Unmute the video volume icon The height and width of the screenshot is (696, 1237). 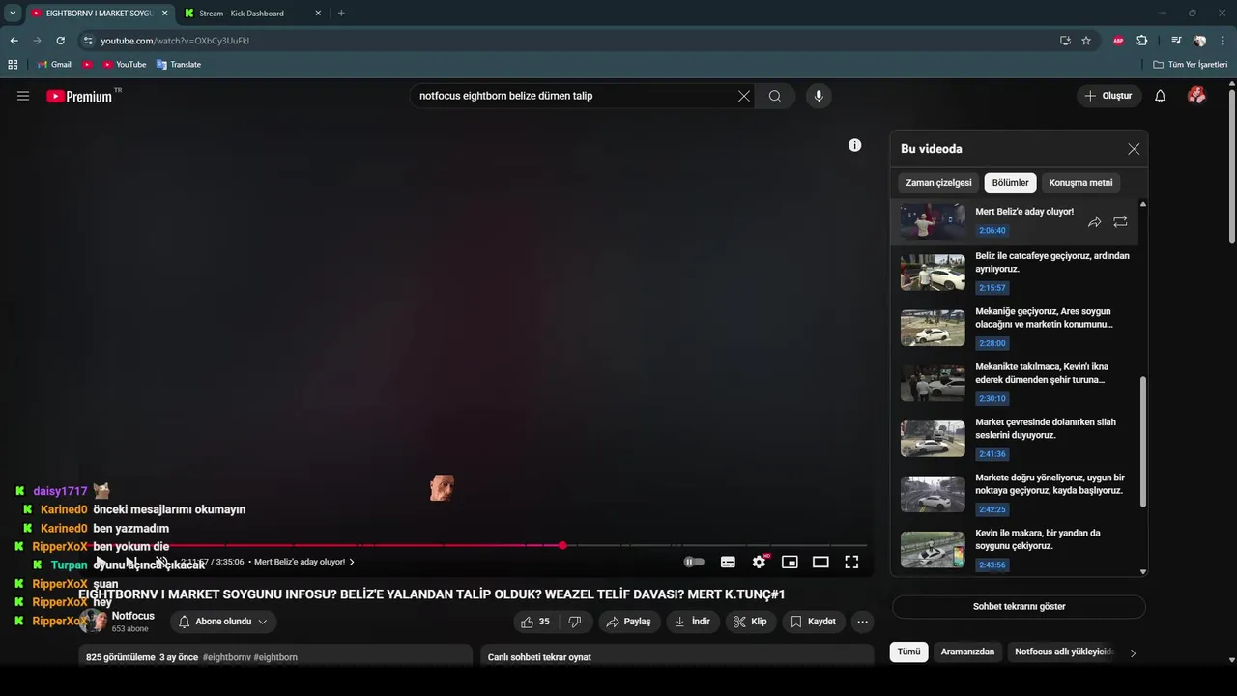(x=162, y=562)
